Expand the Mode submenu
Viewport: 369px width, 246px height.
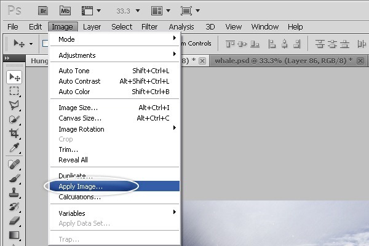115,39
